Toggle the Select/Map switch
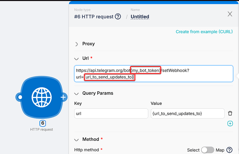This screenshot has width=239, height=154. point(207,150)
